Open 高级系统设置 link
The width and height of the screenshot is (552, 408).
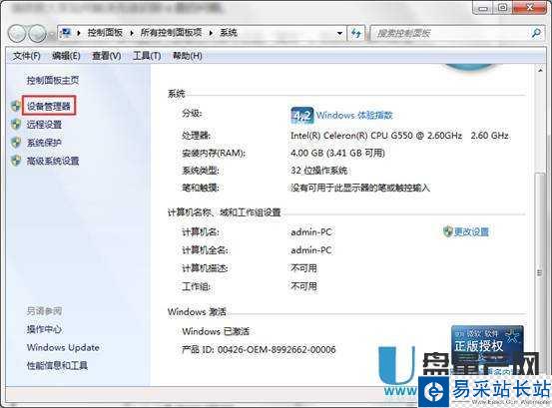coord(53,161)
